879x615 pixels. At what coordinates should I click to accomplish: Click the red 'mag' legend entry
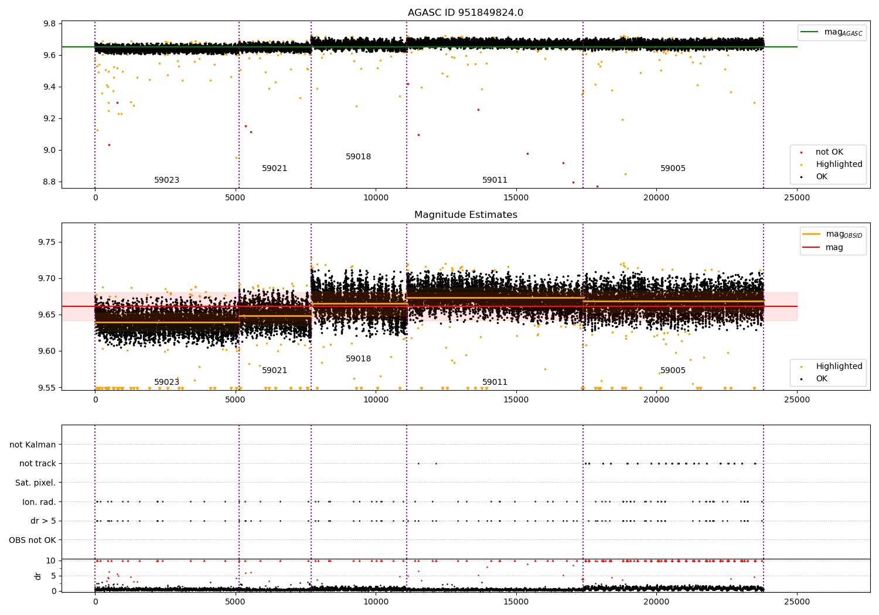coord(823,248)
